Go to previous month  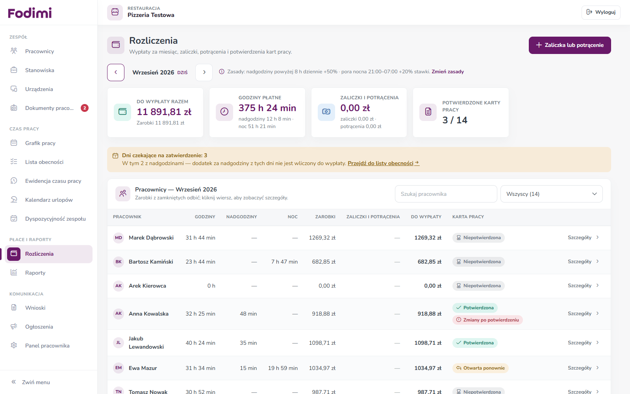[x=116, y=72]
